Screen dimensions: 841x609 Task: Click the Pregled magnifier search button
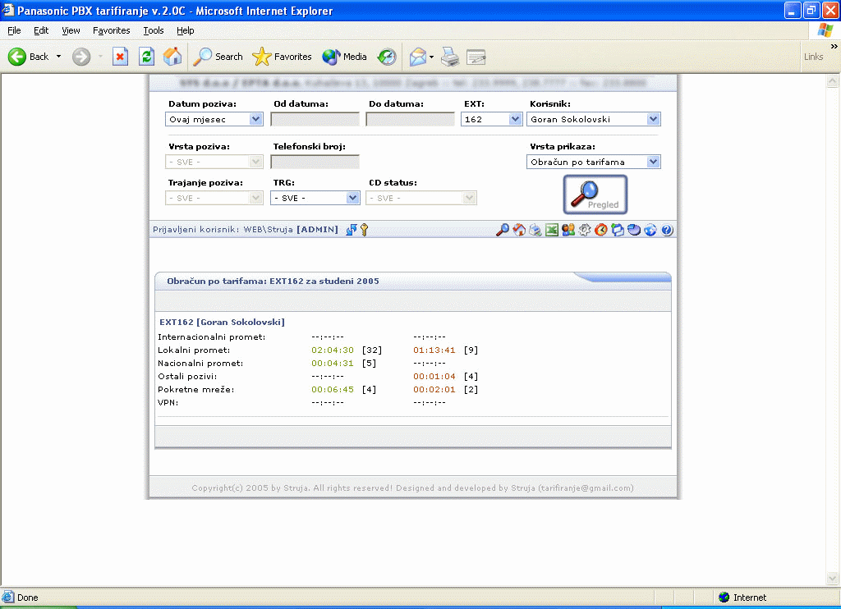point(595,195)
